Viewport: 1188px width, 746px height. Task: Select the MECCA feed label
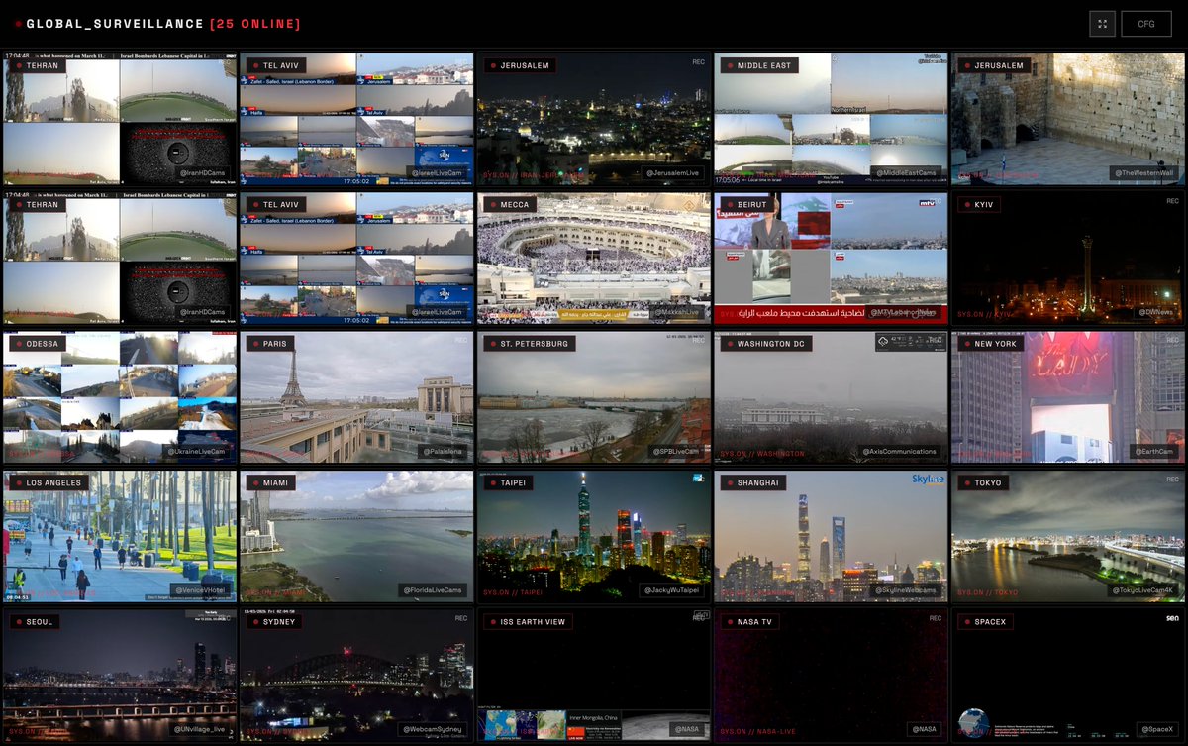click(x=511, y=205)
